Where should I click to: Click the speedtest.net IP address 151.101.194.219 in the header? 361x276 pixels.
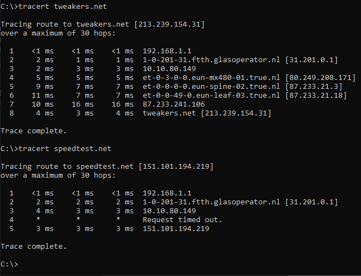click(x=176, y=167)
